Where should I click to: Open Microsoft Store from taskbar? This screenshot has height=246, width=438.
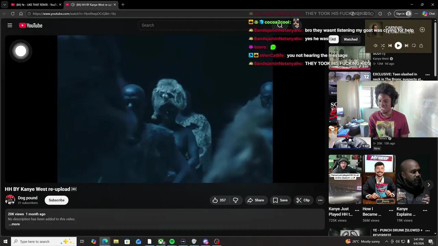coord(127,242)
